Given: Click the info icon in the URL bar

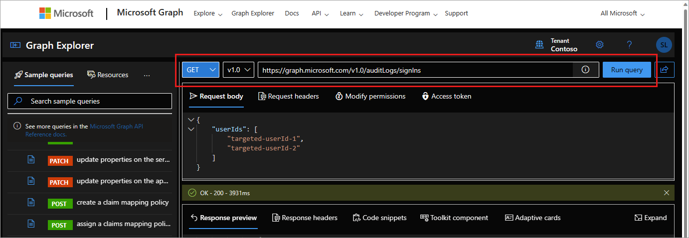Looking at the screenshot, I should coord(586,70).
